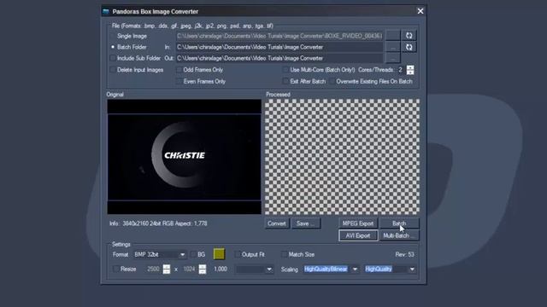Adjust resize height stepper arrows

coord(203,269)
